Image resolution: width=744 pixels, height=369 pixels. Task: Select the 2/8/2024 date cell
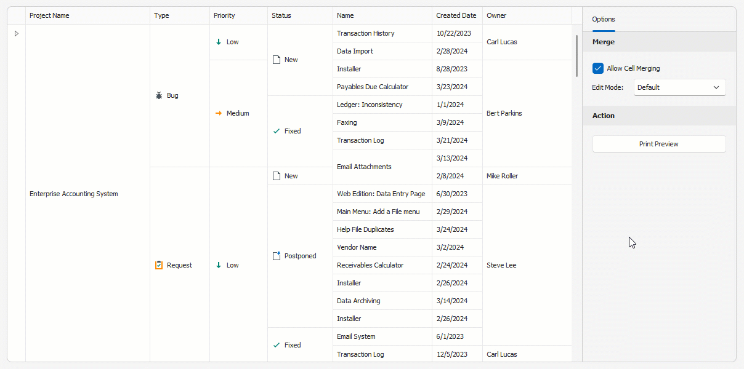(x=458, y=176)
